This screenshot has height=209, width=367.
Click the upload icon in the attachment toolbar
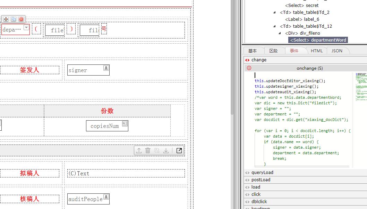[x=139, y=150]
